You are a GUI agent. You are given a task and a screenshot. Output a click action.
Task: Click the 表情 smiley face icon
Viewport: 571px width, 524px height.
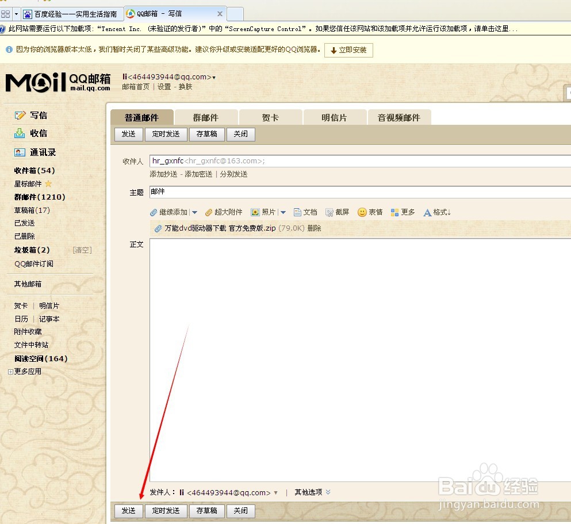[362, 212]
